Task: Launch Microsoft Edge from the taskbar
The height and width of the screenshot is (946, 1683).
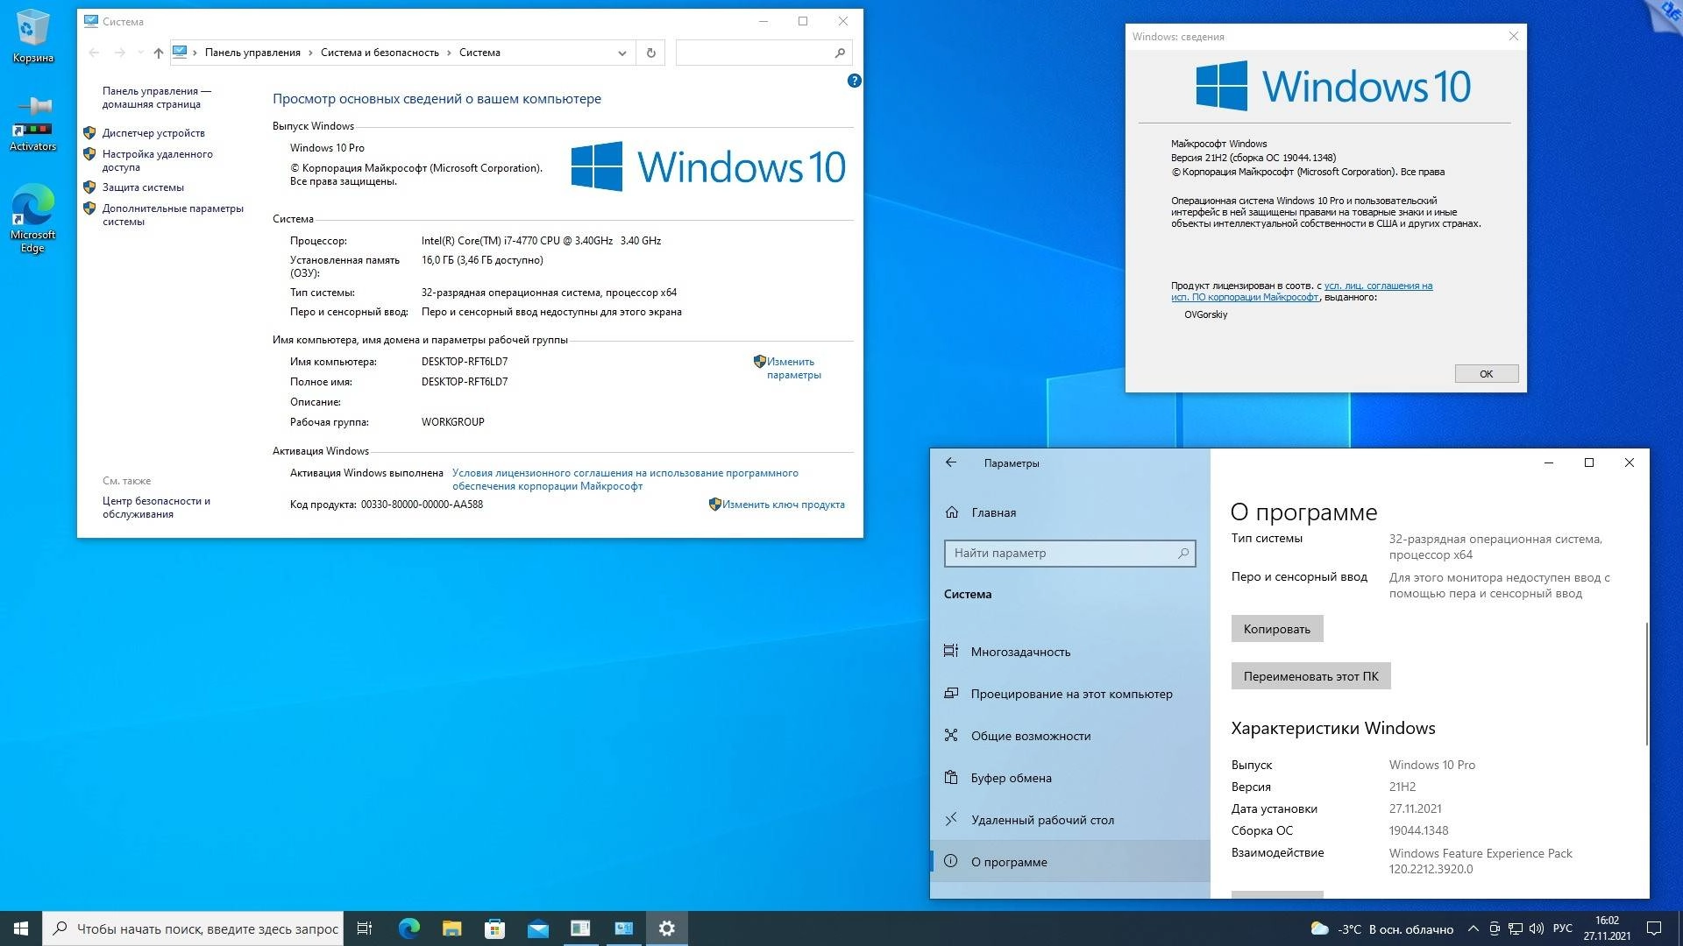Action: (x=408, y=928)
